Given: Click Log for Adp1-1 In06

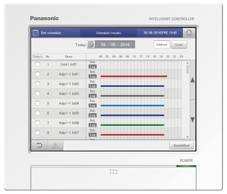Looking at the screenshot, I should click(x=93, y=125).
